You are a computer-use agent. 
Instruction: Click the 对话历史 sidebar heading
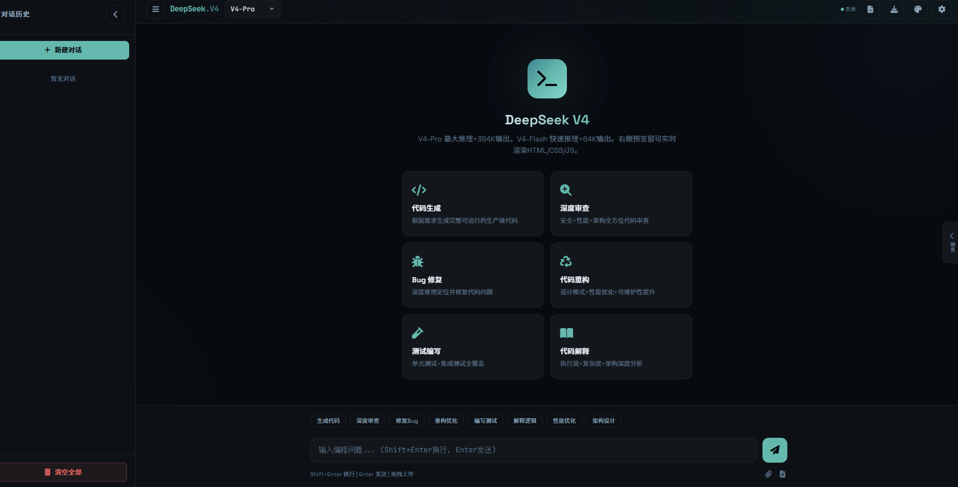(16, 15)
